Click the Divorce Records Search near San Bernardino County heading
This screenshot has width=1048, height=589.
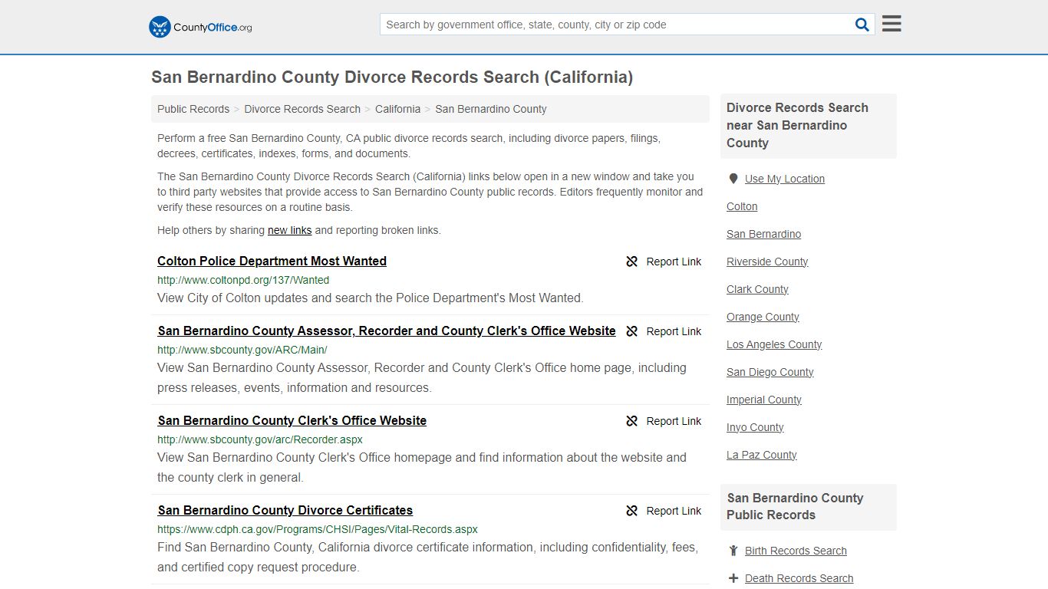coord(797,125)
